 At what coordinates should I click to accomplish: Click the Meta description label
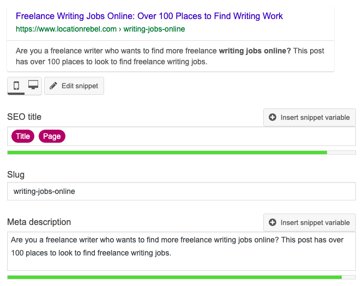point(39,222)
